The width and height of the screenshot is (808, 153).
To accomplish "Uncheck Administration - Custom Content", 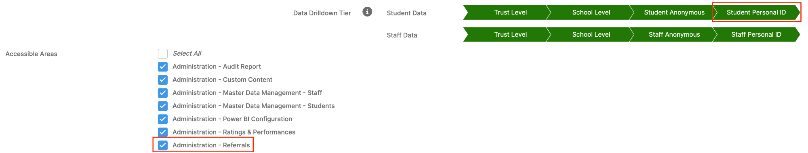I will [163, 80].
